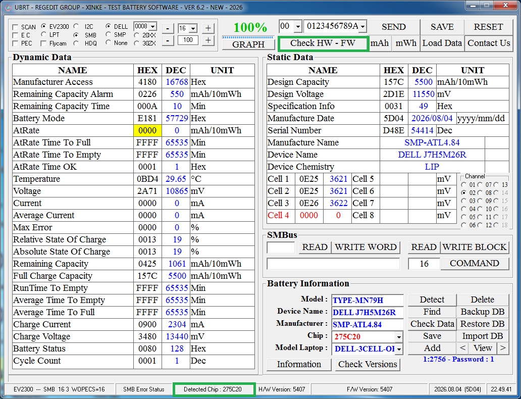This screenshot has height=399, width=521.
Task: Enable the PEC checkbox
Action: [x=15, y=43]
